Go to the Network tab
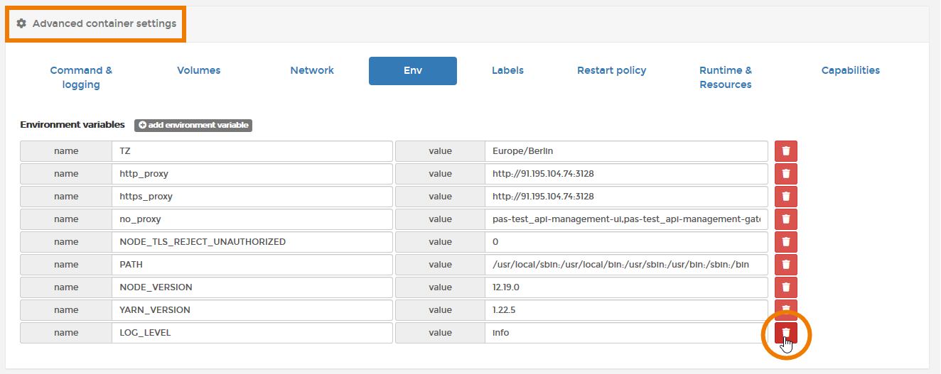The width and height of the screenshot is (941, 374). coord(312,70)
